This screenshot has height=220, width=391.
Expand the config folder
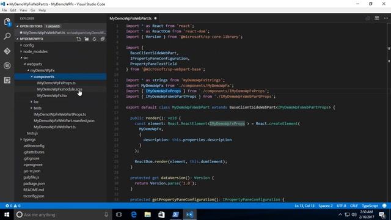[21, 45]
